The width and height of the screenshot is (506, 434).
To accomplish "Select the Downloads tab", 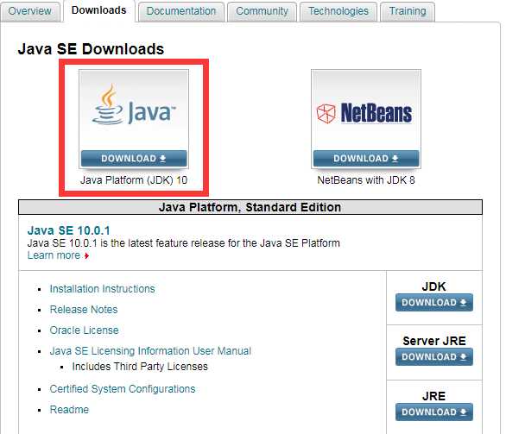I will [x=98, y=10].
